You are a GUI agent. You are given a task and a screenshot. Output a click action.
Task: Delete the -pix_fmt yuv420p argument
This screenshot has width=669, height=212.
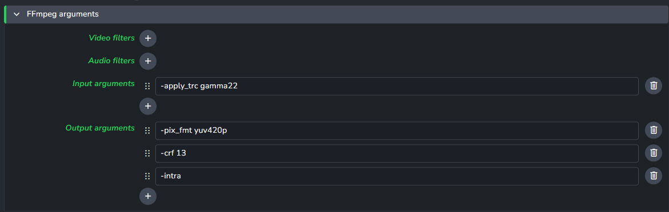pos(653,131)
